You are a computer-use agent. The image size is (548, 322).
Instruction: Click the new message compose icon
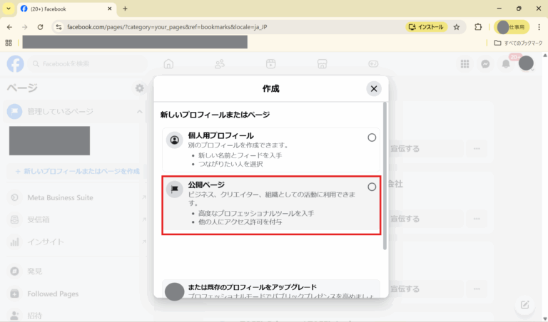pos(525,305)
